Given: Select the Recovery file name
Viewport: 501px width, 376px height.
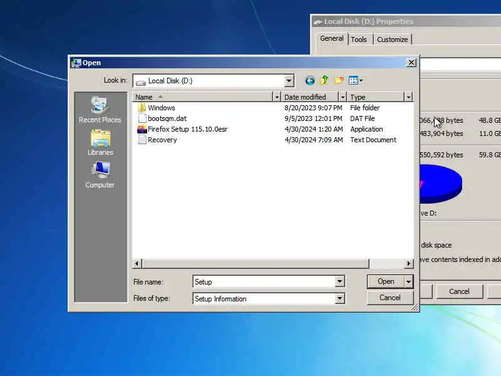Looking at the screenshot, I should coord(162,140).
